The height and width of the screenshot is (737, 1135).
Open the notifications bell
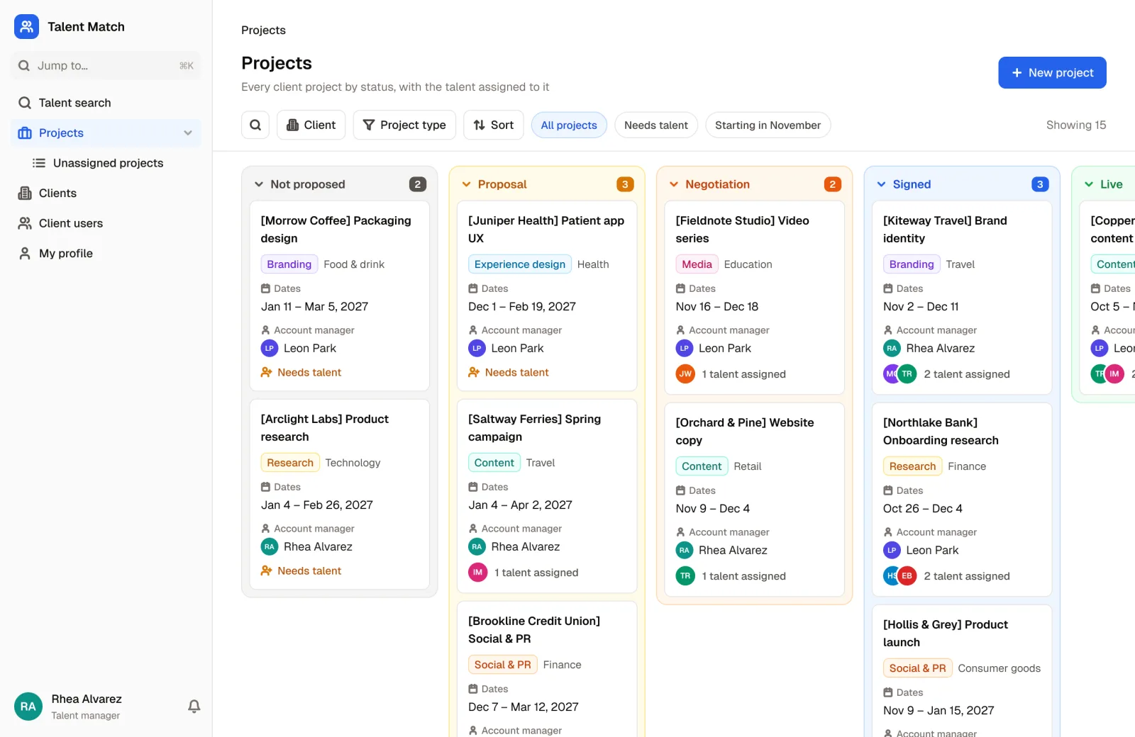[x=194, y=706]
